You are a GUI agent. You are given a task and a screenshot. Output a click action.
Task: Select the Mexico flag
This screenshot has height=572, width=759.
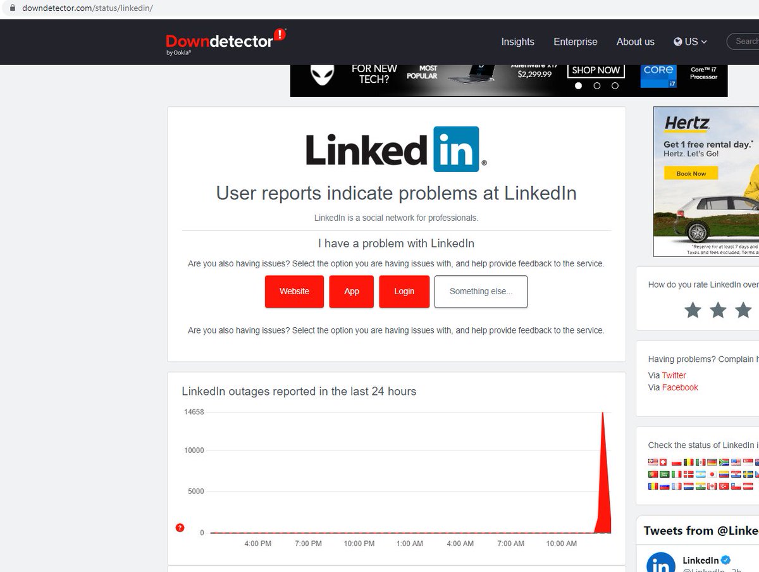[701, 462]
